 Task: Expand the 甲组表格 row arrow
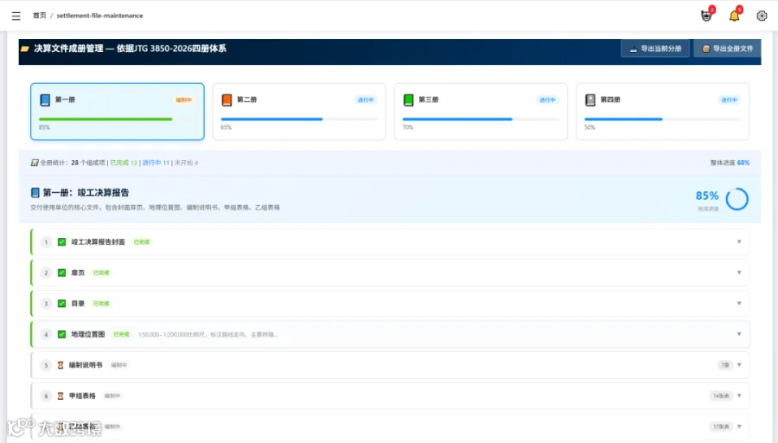[739, 395]
